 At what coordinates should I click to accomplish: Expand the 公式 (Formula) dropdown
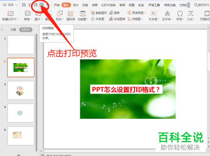pyautogui.click(x=194, y=19)
